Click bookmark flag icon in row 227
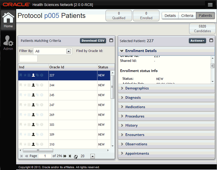Screen dimensions: 217x170 (21, 75)
